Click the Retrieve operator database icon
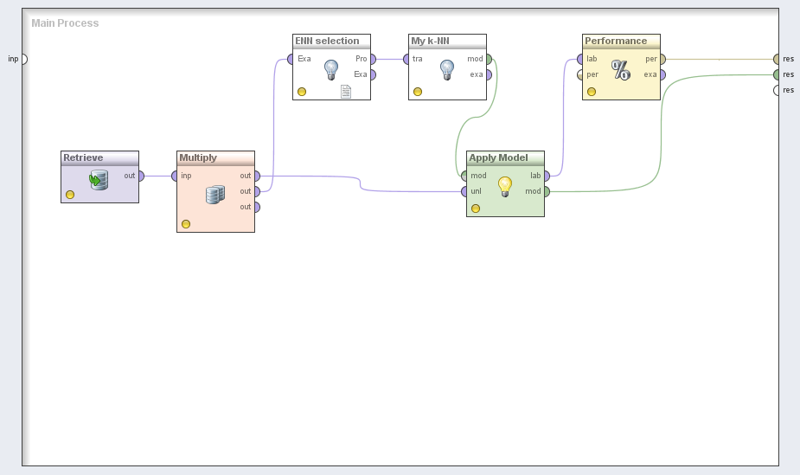The width and height of the screenshot is (800, 475). point(99,180)
